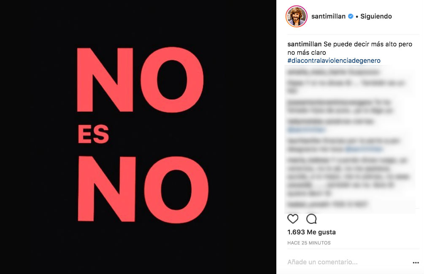
Task: Open santimillan username in header
Action: pos(328,16)
